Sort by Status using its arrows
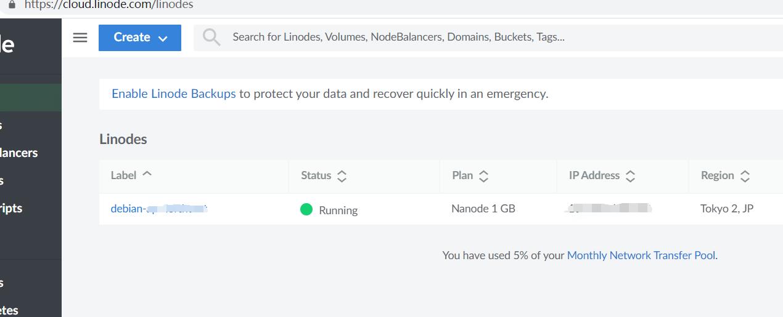The width and height of the screenshot is (783, 317). click(x=342, y=176)
